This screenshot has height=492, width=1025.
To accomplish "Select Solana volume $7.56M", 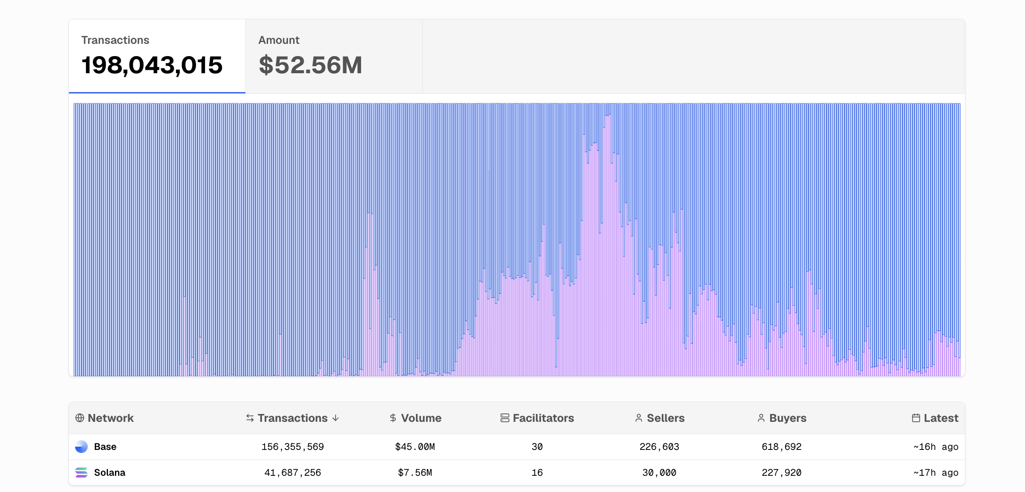I will tap(415, 473).
